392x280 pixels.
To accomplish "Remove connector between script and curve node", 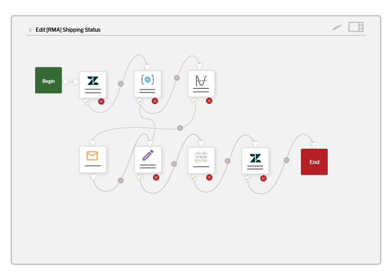I will point(177,78).
